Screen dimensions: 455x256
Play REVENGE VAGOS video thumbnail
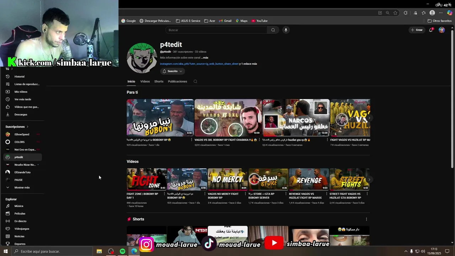309,179
